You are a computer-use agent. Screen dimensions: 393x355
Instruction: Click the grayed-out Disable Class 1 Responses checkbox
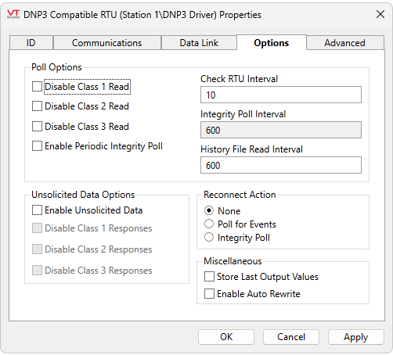click(37, 228)
